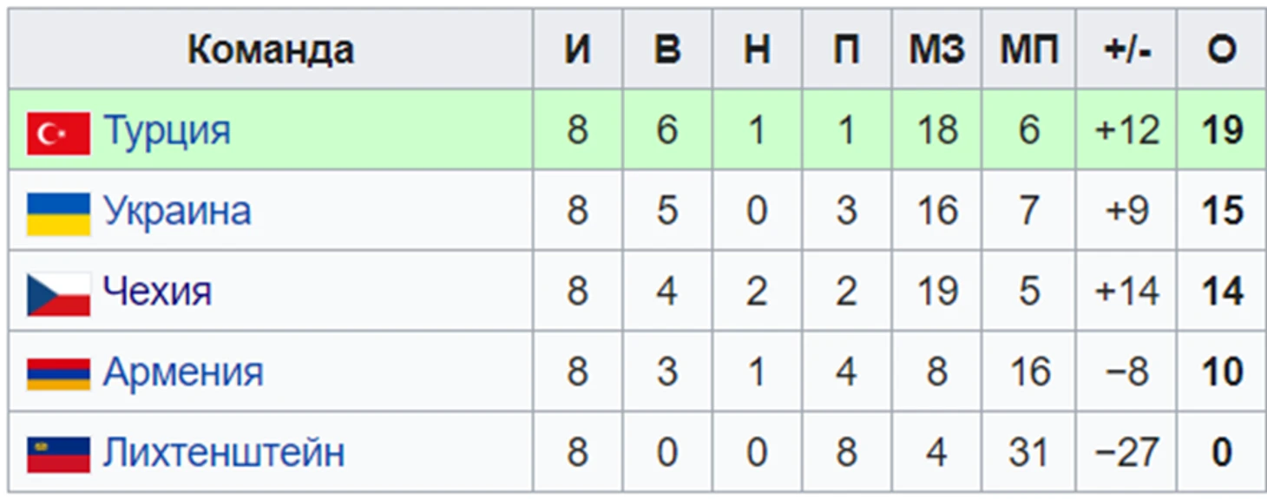Click the И games column header
The height and width of the screenshot is (499, 1267).
click(578, 50)
